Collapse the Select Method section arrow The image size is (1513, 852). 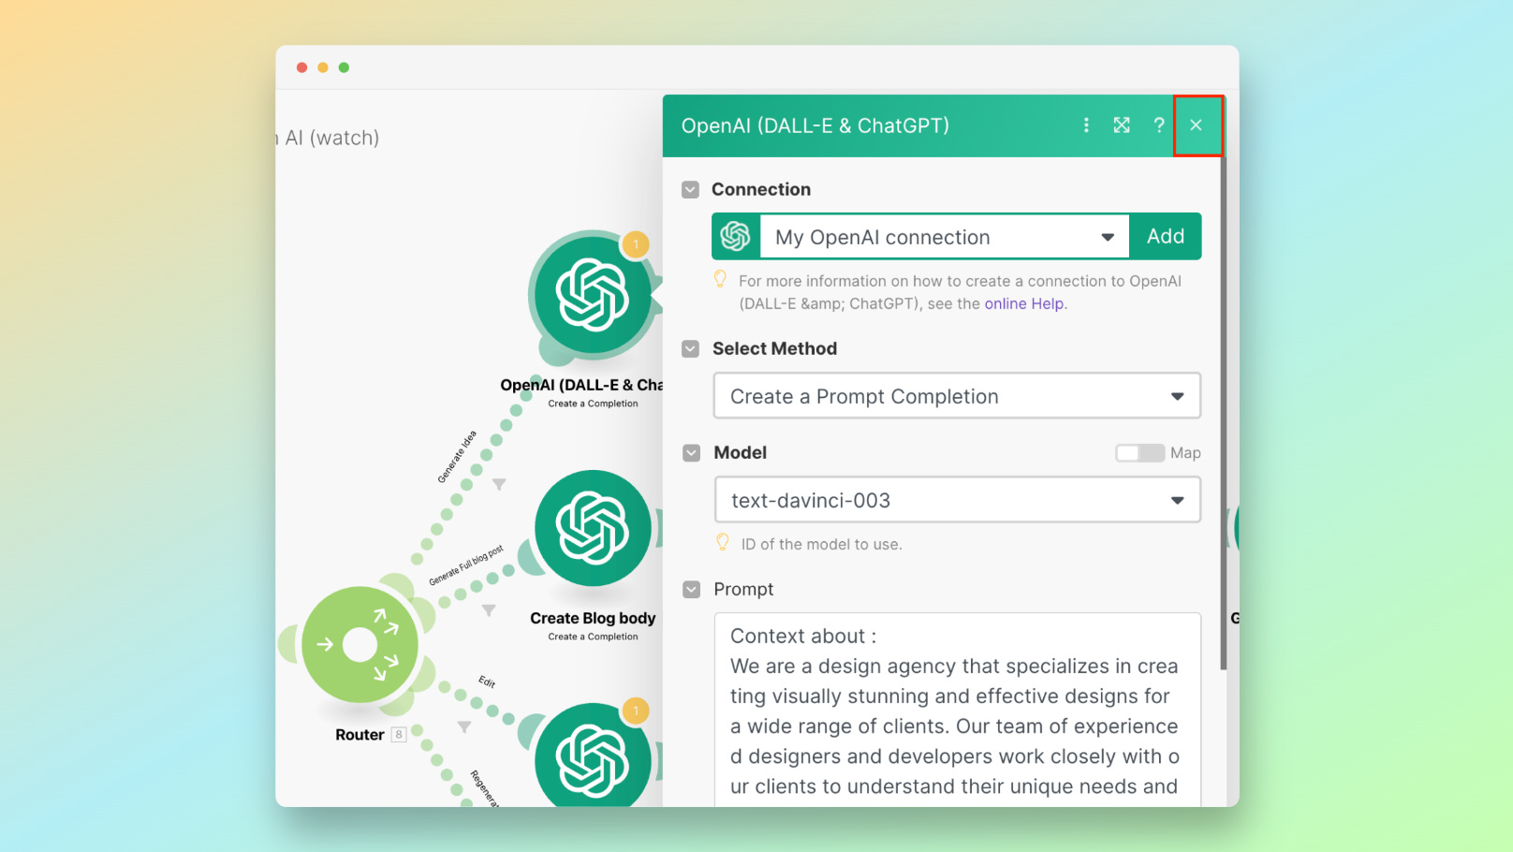pyautogui.click(x=691, y=349)
